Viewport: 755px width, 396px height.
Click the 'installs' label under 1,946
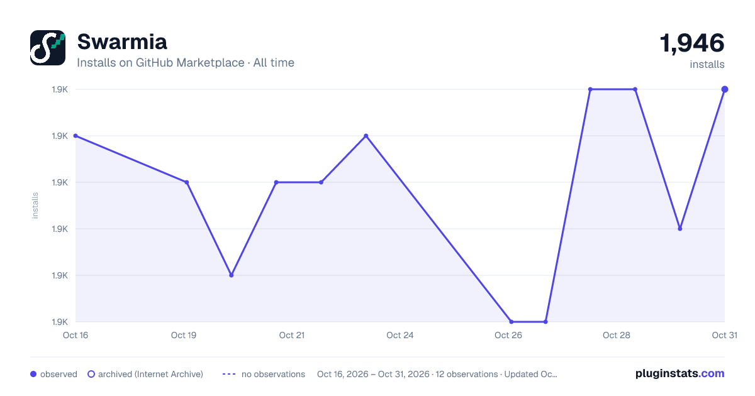tap(707, 64)
